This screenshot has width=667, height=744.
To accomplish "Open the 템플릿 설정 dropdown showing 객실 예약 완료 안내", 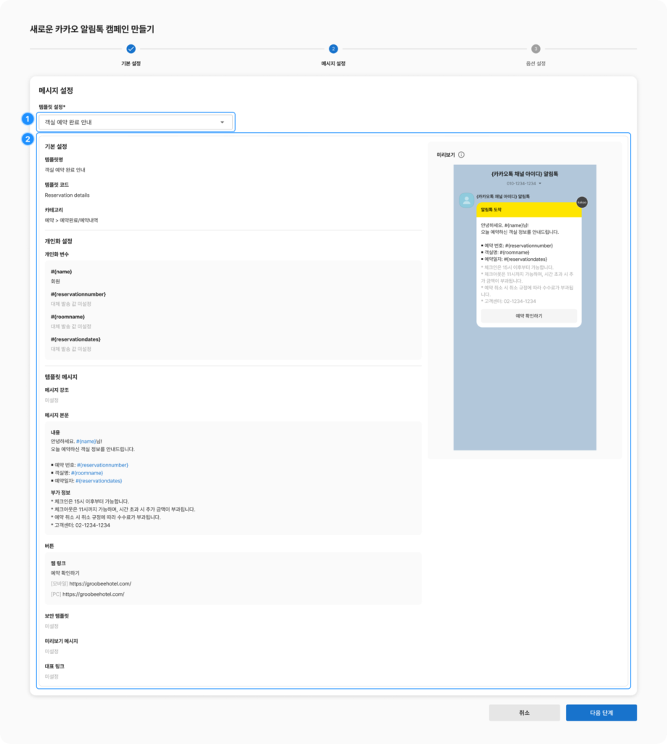I will tap(136, 122).
